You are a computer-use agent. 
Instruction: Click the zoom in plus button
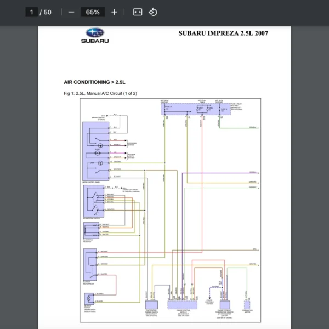[x=114, y=12]
